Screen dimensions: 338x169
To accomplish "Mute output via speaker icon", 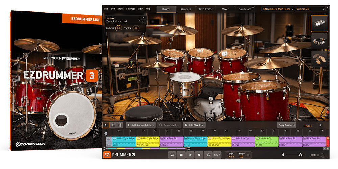I will coord(283,155).
